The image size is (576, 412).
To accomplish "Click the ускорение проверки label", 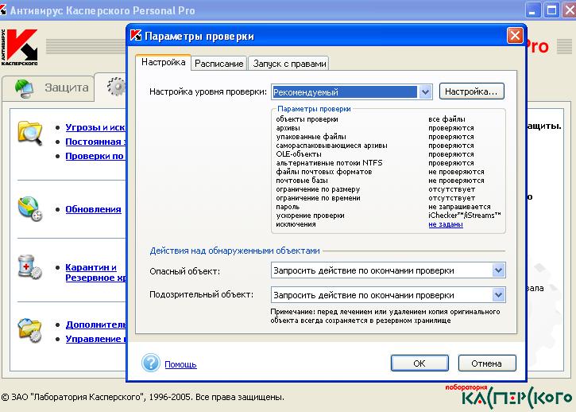I will [310, 216].
